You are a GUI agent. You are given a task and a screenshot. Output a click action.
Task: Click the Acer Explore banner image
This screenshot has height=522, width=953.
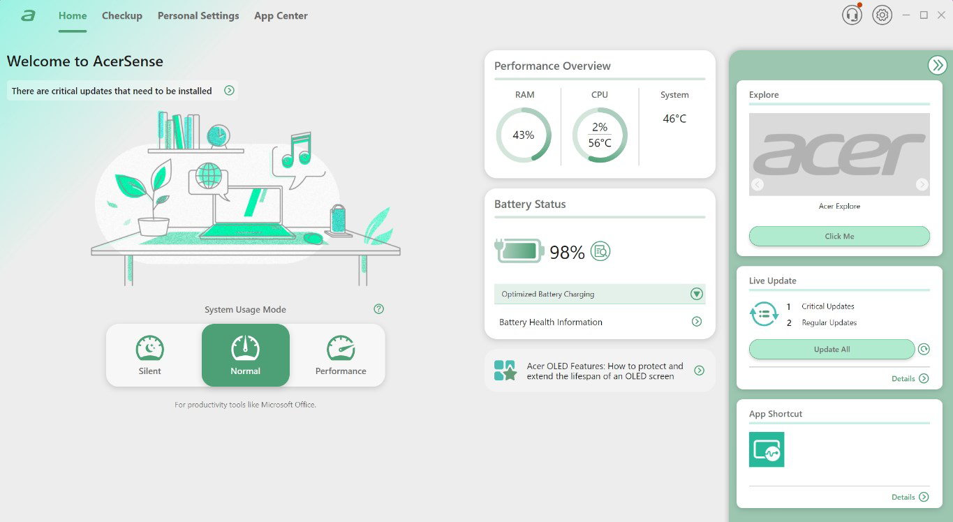pyautogui.click(x=839, y=154)
